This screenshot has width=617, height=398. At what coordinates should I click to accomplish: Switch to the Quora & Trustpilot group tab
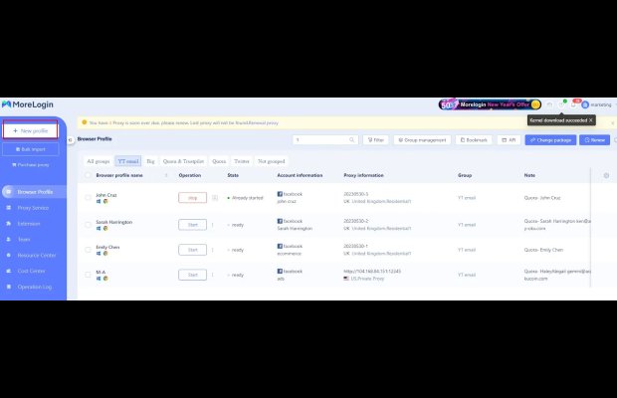click(183, 159)
